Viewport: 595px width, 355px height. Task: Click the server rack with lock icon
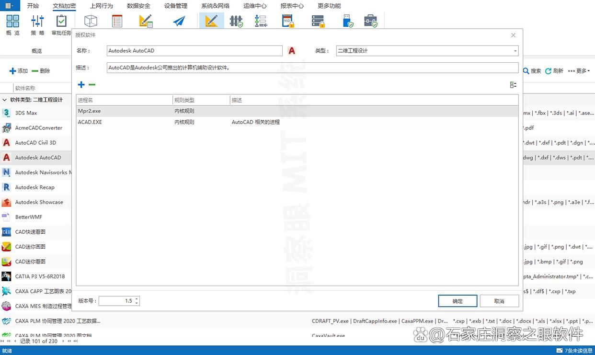pyautogui.click(x=318, y=21)
